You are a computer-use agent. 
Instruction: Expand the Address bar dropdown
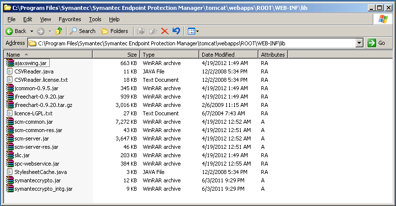[x=360, y=43]
